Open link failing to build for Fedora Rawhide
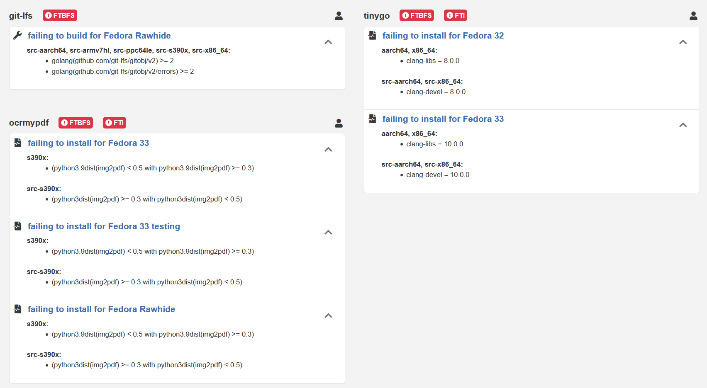The image size is (707, 388). (99, 36)
